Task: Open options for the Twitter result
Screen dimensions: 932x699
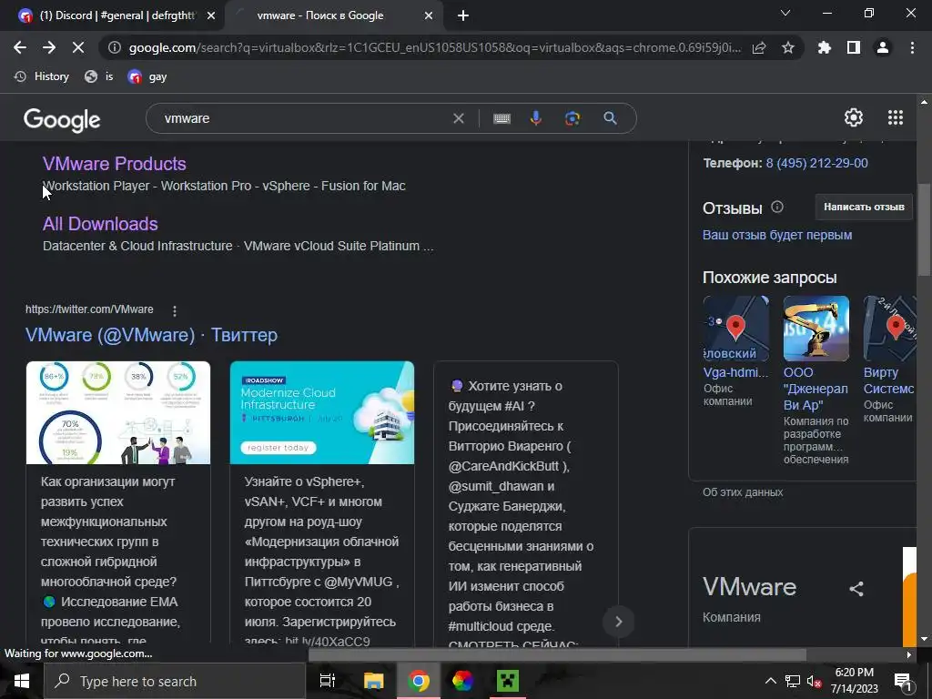Action: point(174,311)
